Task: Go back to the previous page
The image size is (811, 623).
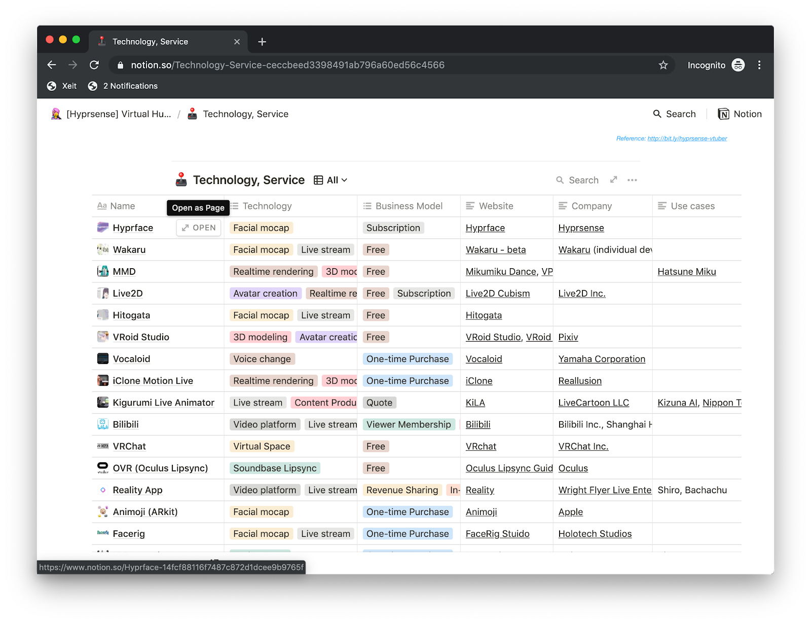Action: [52, 65]
